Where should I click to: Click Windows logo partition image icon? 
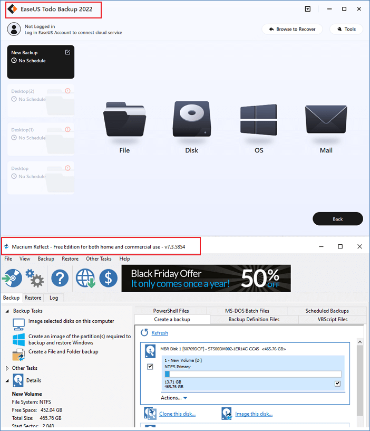[18, 339]
